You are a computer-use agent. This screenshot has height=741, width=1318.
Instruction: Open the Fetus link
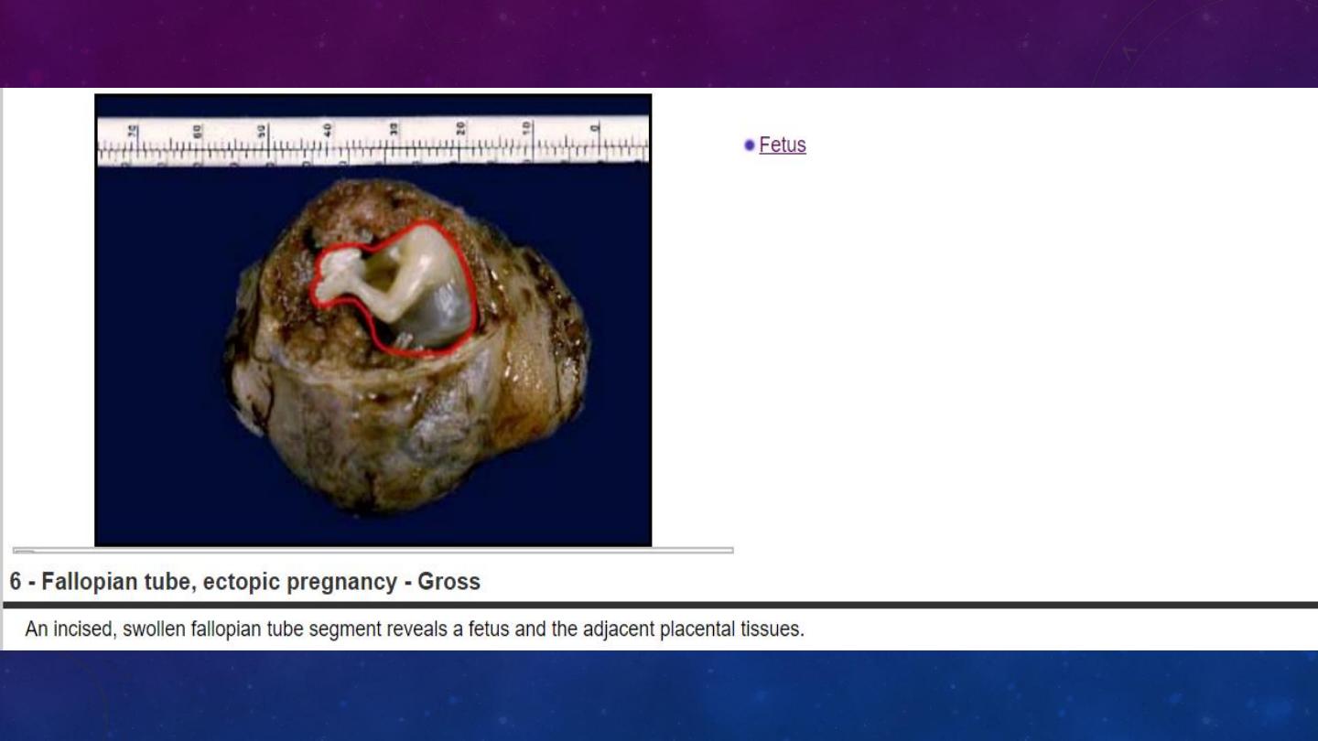pyautogui.click(x=783, y=145)
